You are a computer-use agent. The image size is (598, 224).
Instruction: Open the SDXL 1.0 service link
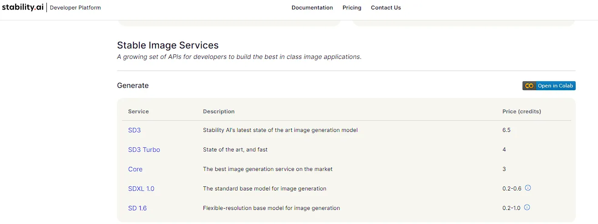tap(141, 189)
